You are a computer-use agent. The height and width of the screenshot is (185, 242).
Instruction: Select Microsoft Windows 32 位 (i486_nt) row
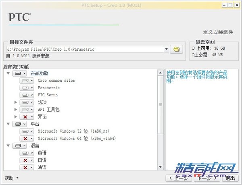point(74,131)
